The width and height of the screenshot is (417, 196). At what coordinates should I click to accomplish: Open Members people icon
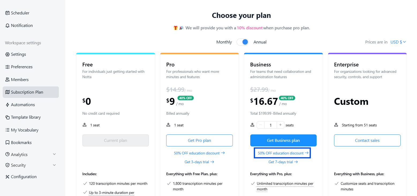pyautogui.click(x=7, y=80)
